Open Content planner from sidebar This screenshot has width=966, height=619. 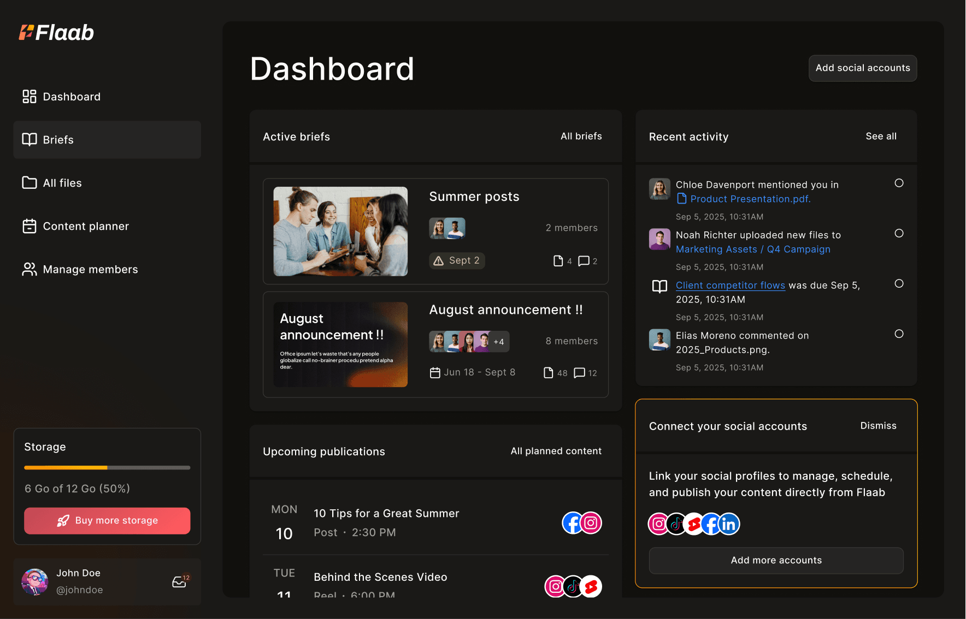(x=107, y=226)
